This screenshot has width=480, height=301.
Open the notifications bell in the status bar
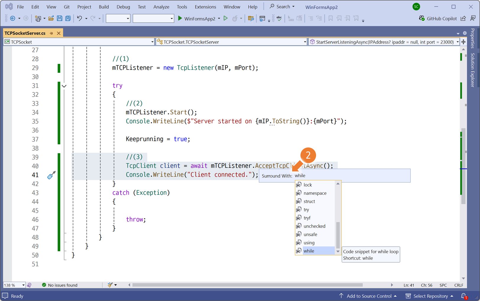(x=464, y=296)
